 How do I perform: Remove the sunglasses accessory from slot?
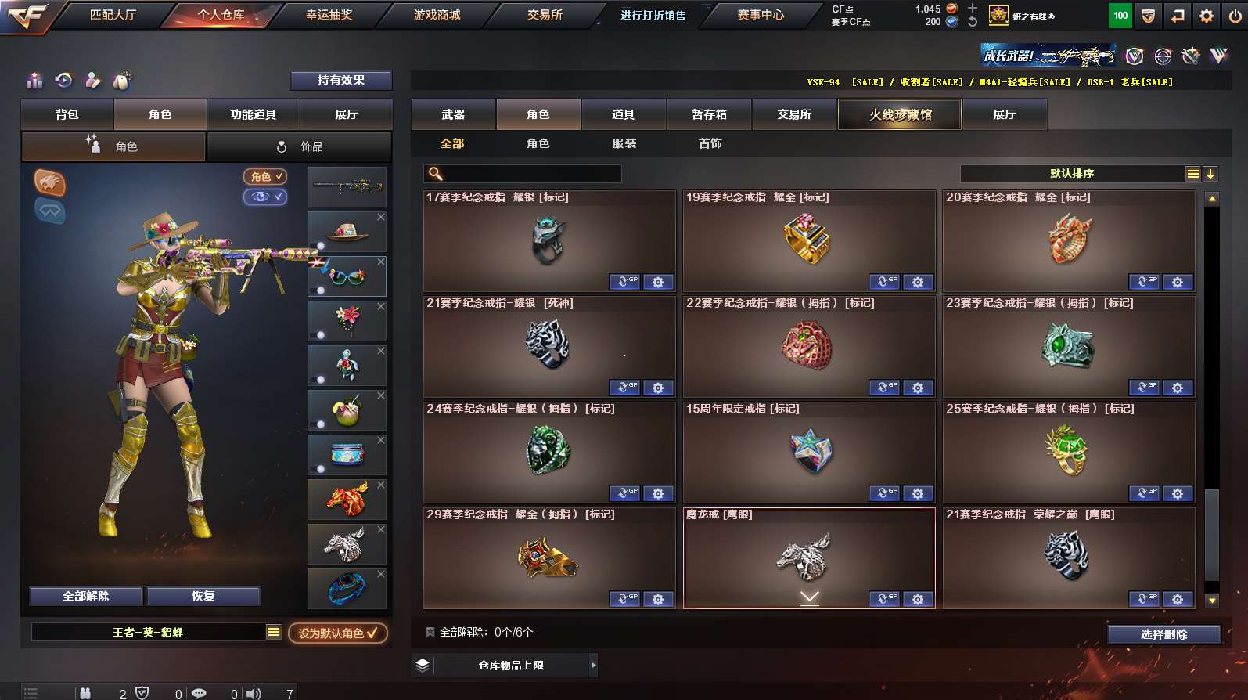click(381, 262)
